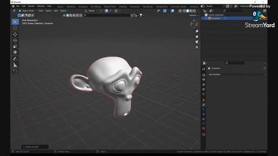Image resolution: width=278 pixels, height=156 pixels.
Task: Open the World properties tab
Action: [204, 94]
